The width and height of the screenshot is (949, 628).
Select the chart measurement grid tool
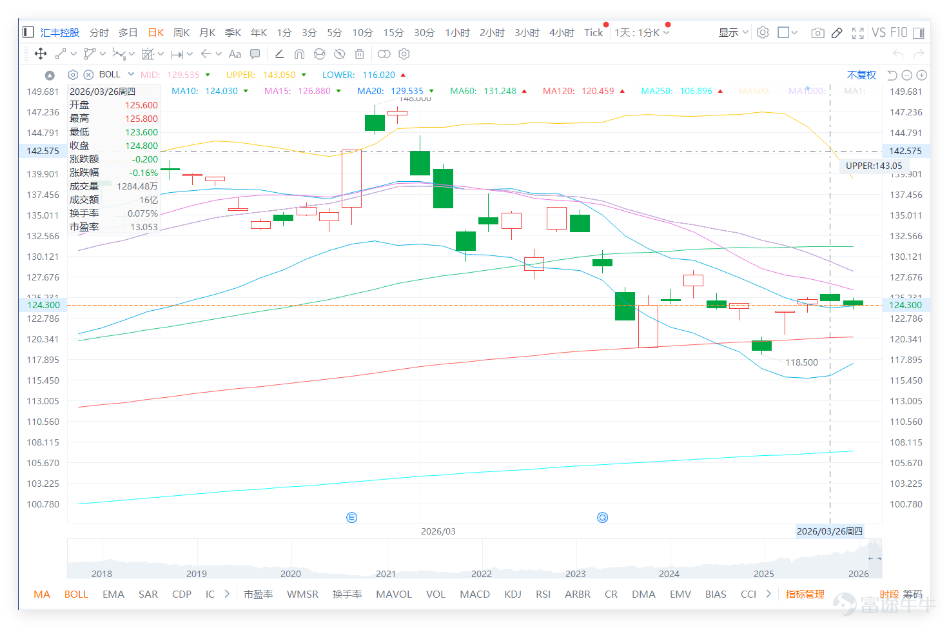[148, 54]
